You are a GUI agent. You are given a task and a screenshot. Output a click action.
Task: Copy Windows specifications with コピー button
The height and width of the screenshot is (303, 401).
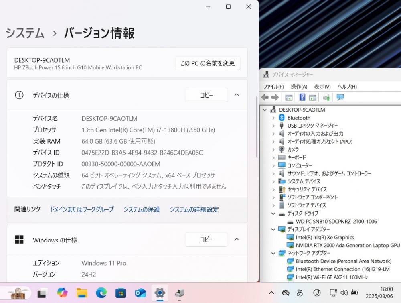click(x=207, y=240)
